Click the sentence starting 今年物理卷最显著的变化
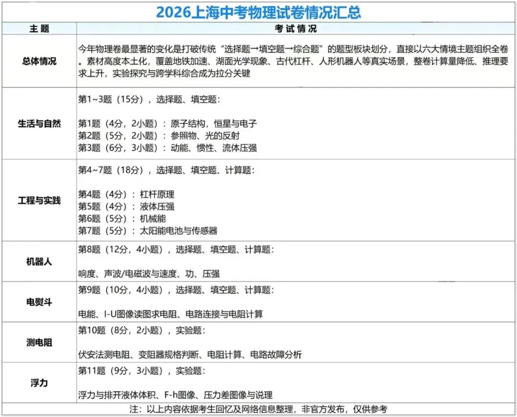517x417 pixels. click(293, 49)
